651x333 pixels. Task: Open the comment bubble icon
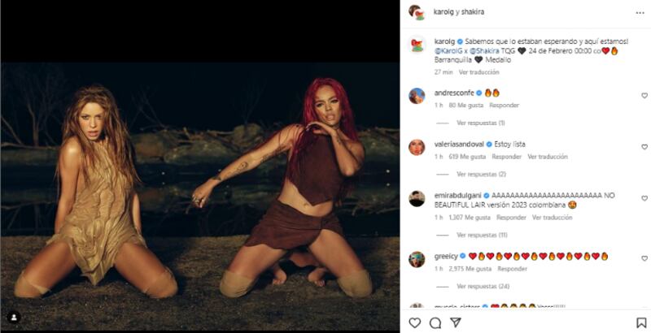tap(435, 322)
